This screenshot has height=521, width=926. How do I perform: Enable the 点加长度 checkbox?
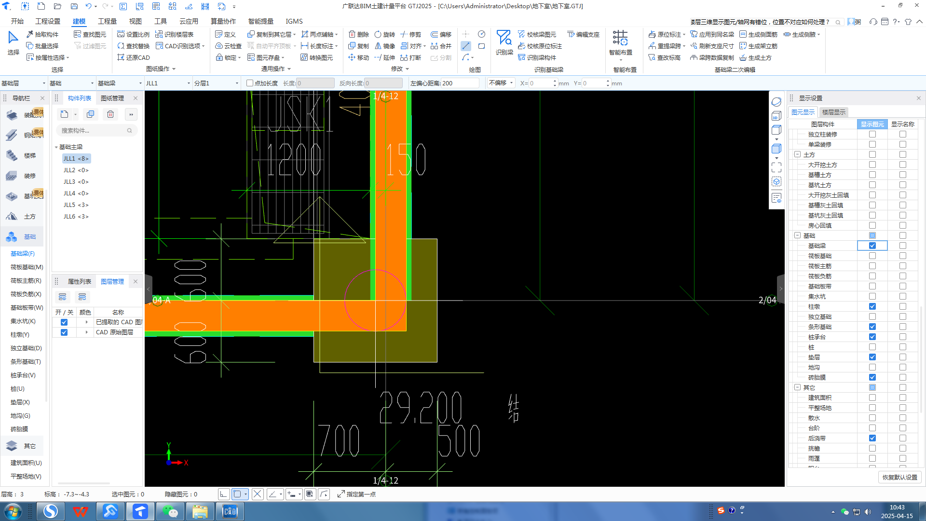(x=250, y=83)
